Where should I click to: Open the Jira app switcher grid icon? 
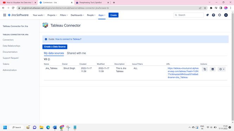pos(5,15)
